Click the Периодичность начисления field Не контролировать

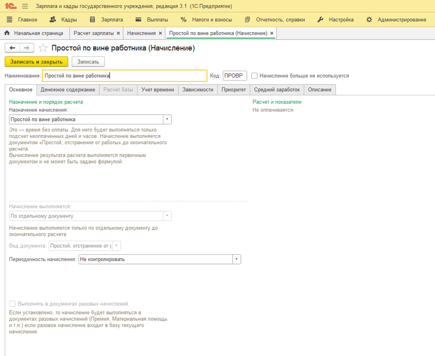pos(156,259)
